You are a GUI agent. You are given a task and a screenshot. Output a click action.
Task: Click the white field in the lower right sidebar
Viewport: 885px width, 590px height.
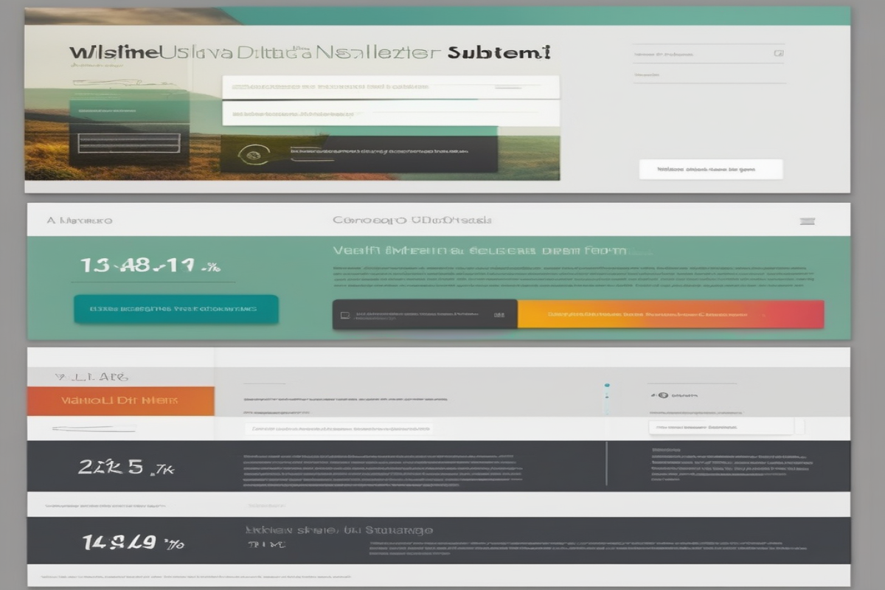pyautogui.click(x=721, y=426)
